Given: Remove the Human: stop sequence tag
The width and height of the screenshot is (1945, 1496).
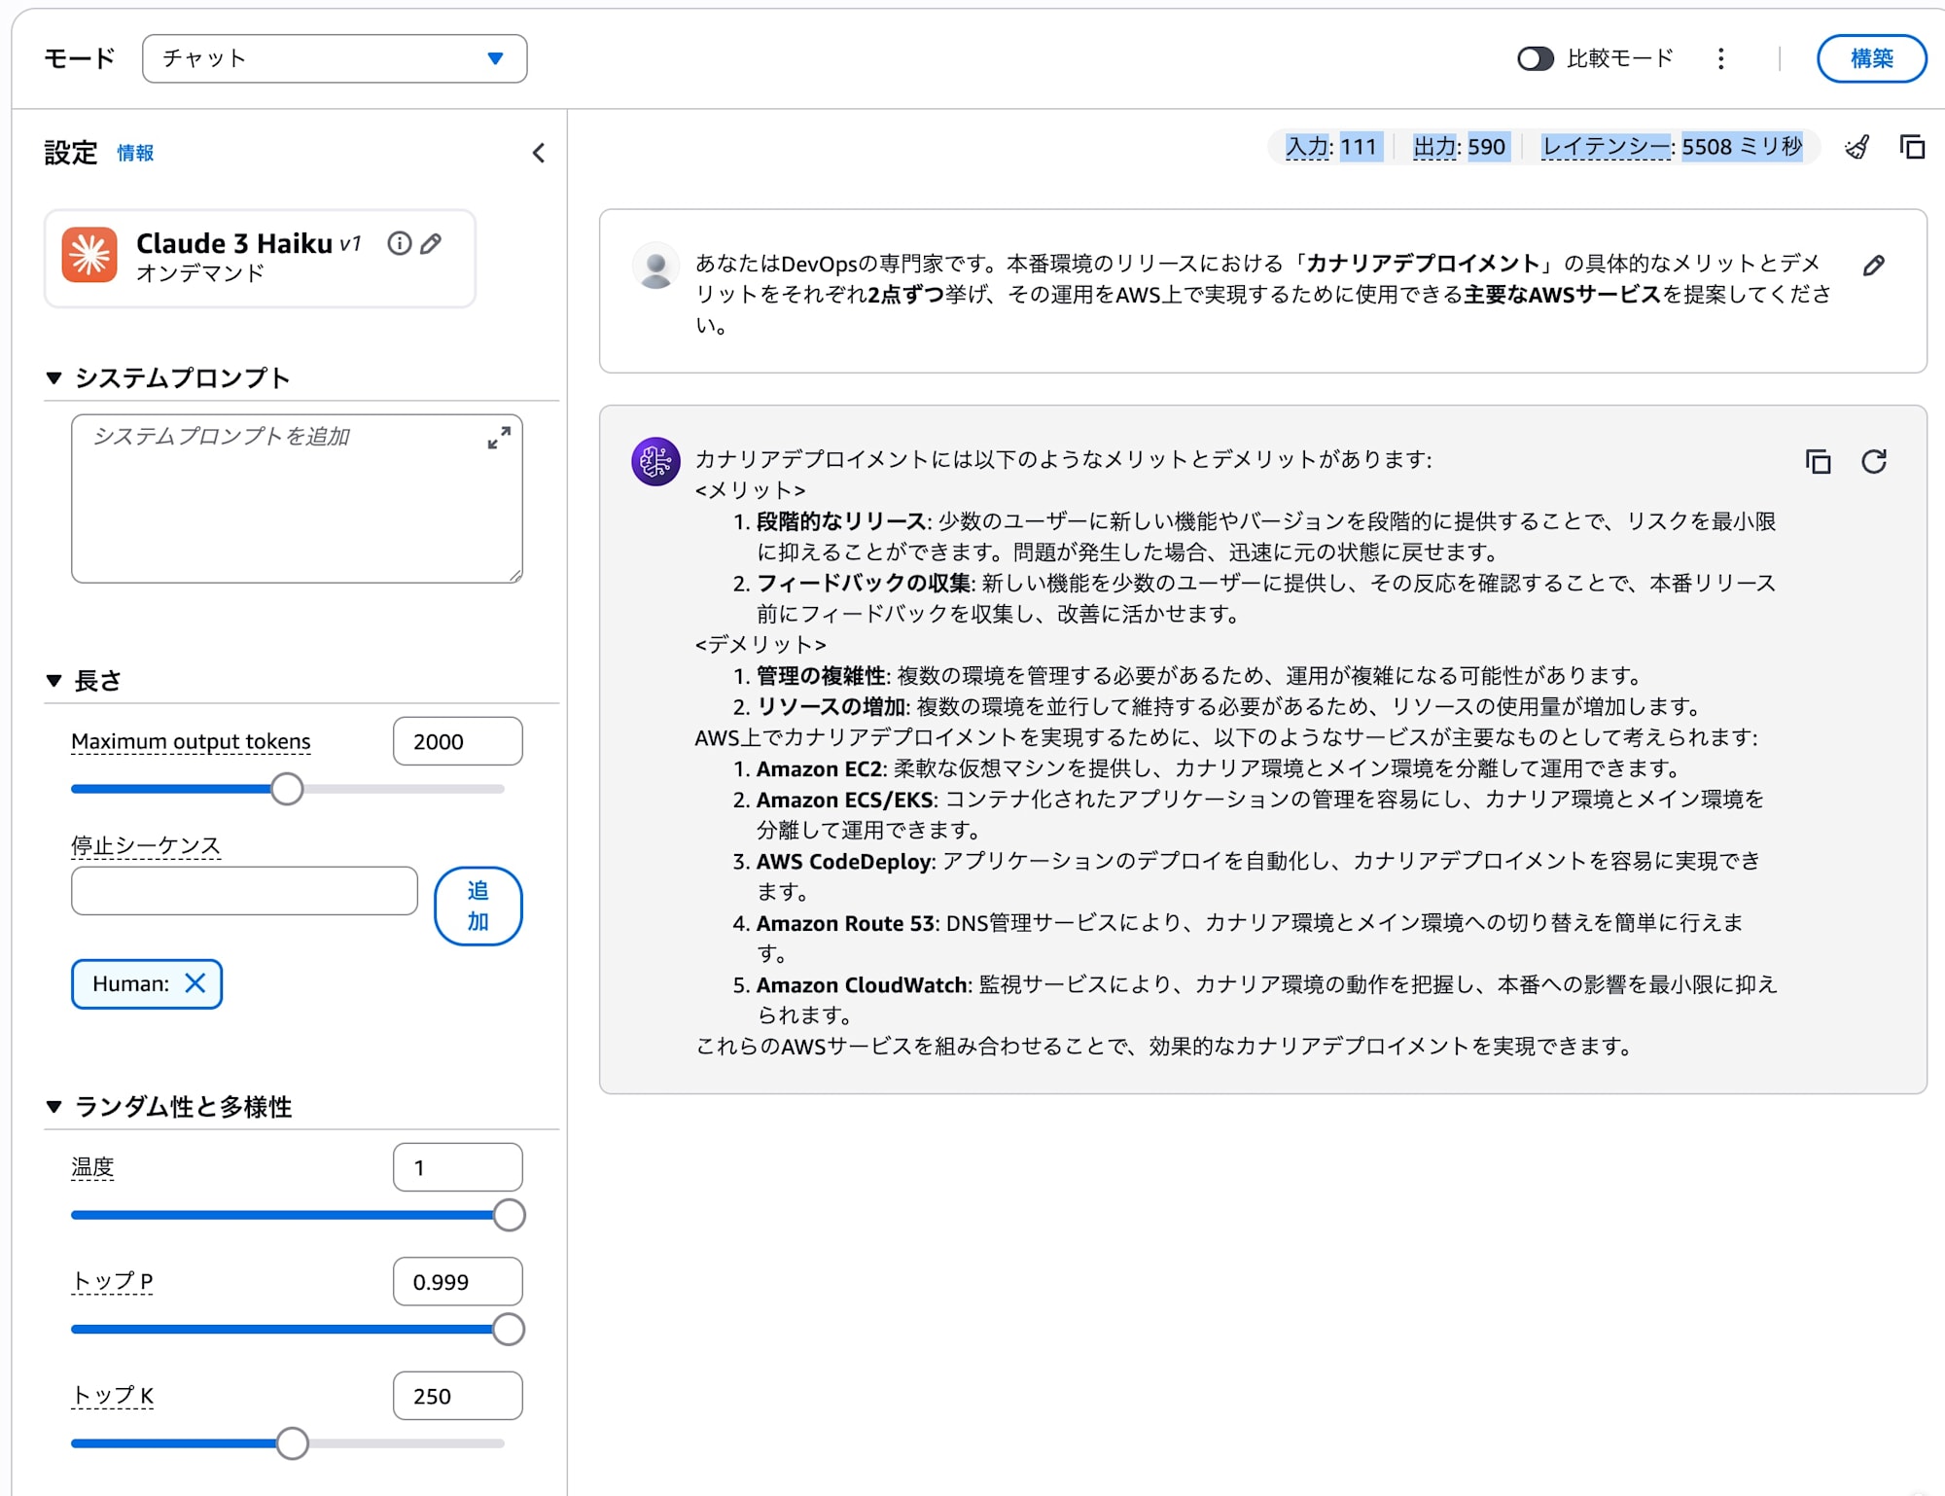Looking at the screenshot, I should (x=195, y=983).
